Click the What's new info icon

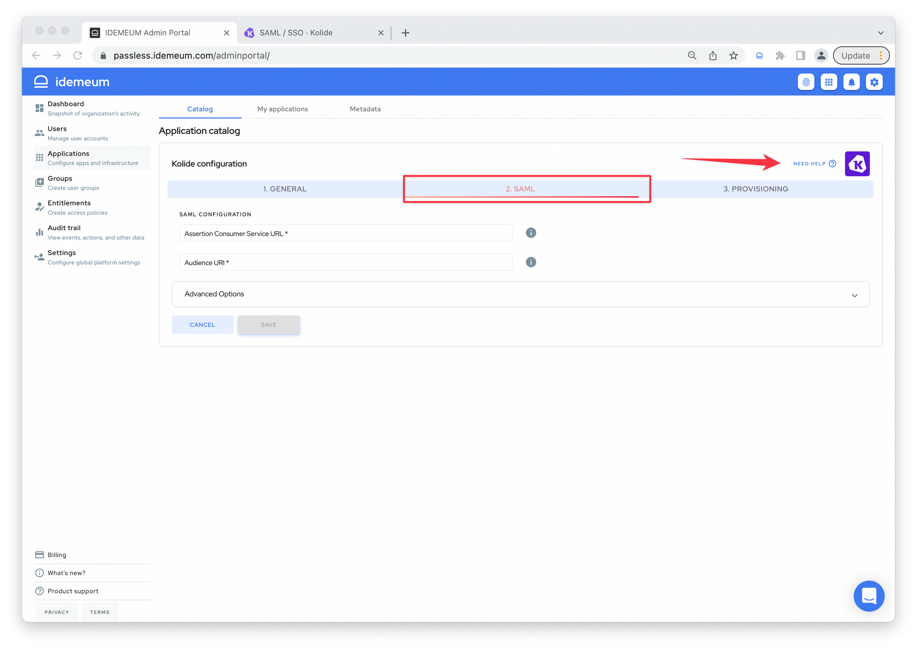pos(39,573)
